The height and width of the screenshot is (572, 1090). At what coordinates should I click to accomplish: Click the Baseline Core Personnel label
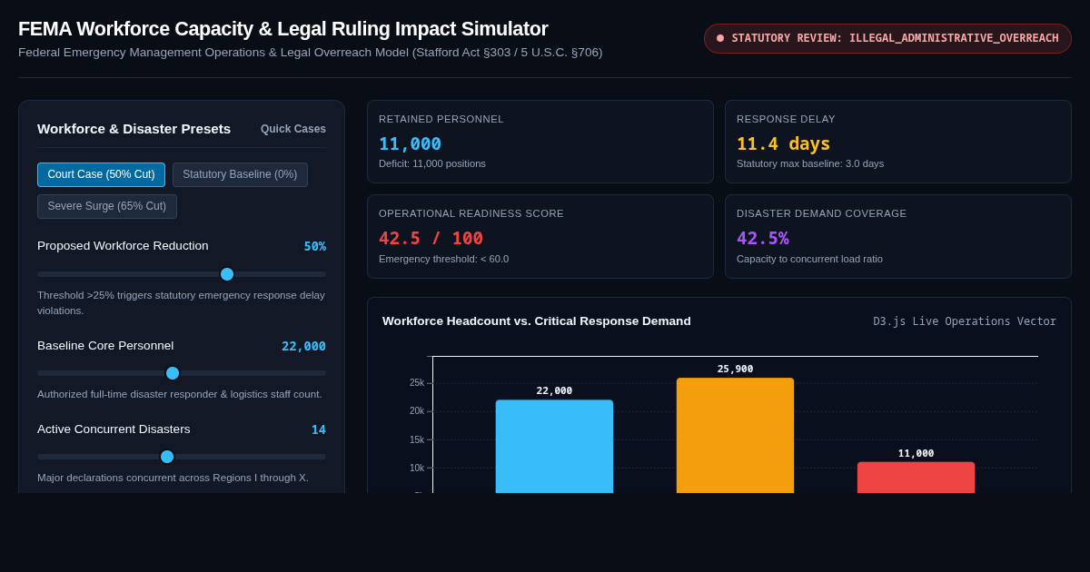pos(105,346)
